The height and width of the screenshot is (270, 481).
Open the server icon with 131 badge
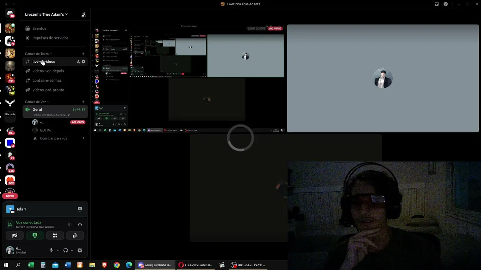pyautogui.click(x=10, y=78)
